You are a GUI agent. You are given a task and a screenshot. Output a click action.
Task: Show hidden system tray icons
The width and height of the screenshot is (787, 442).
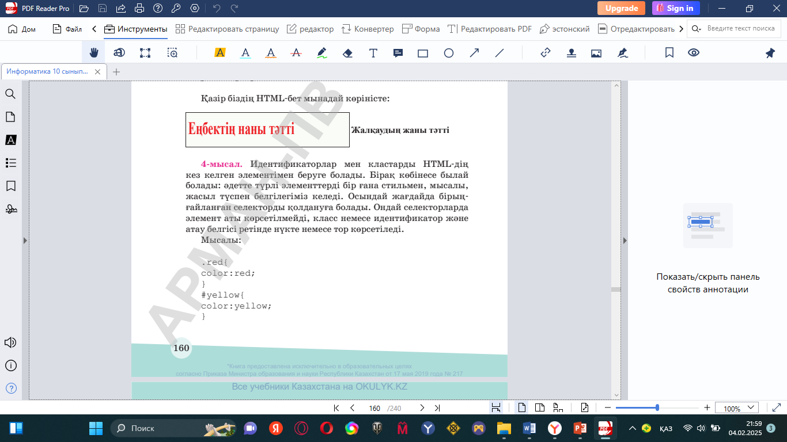(x=632, y=428)
